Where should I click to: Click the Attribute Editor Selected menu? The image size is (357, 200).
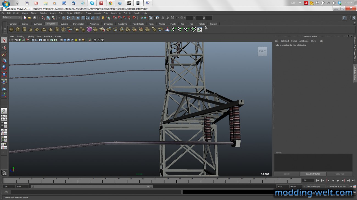[x=285, y=41]
